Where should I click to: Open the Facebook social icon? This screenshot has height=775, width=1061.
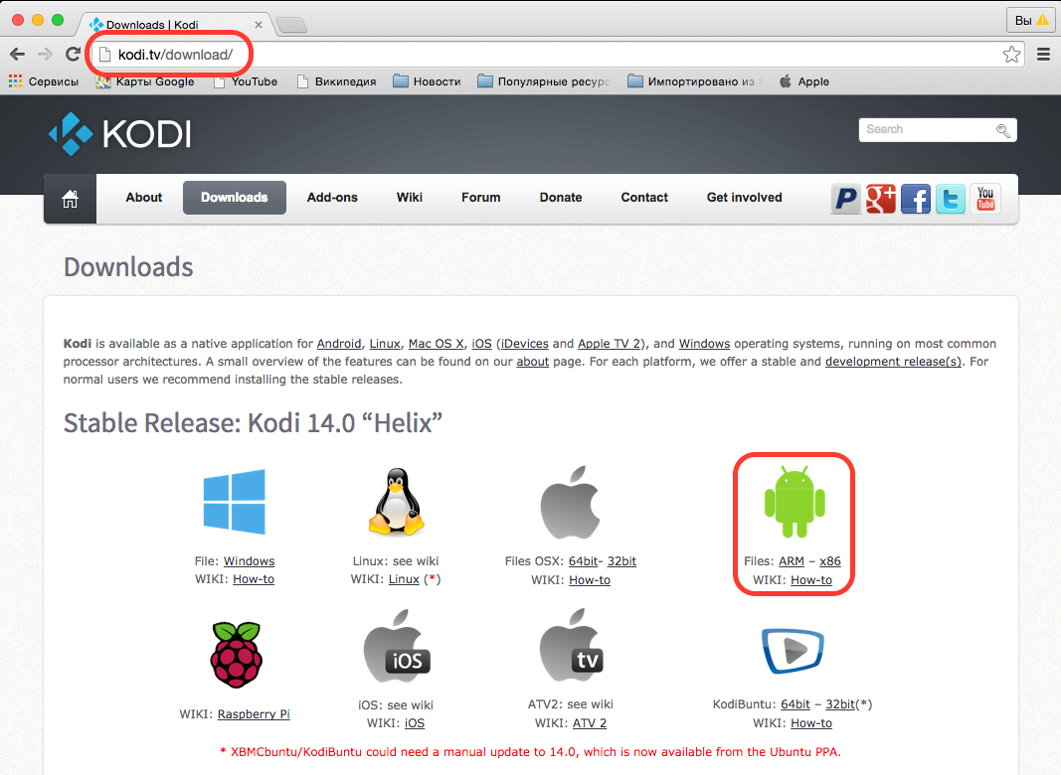(x=916, y=199)
